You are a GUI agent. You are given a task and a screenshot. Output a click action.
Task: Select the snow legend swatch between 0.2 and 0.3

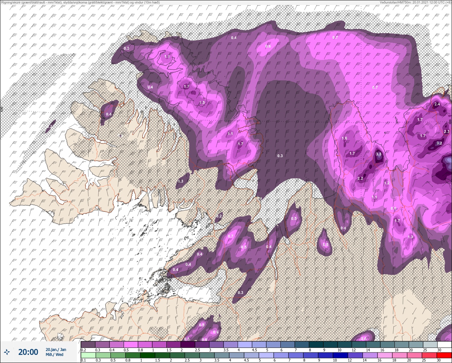coord(88,344)
